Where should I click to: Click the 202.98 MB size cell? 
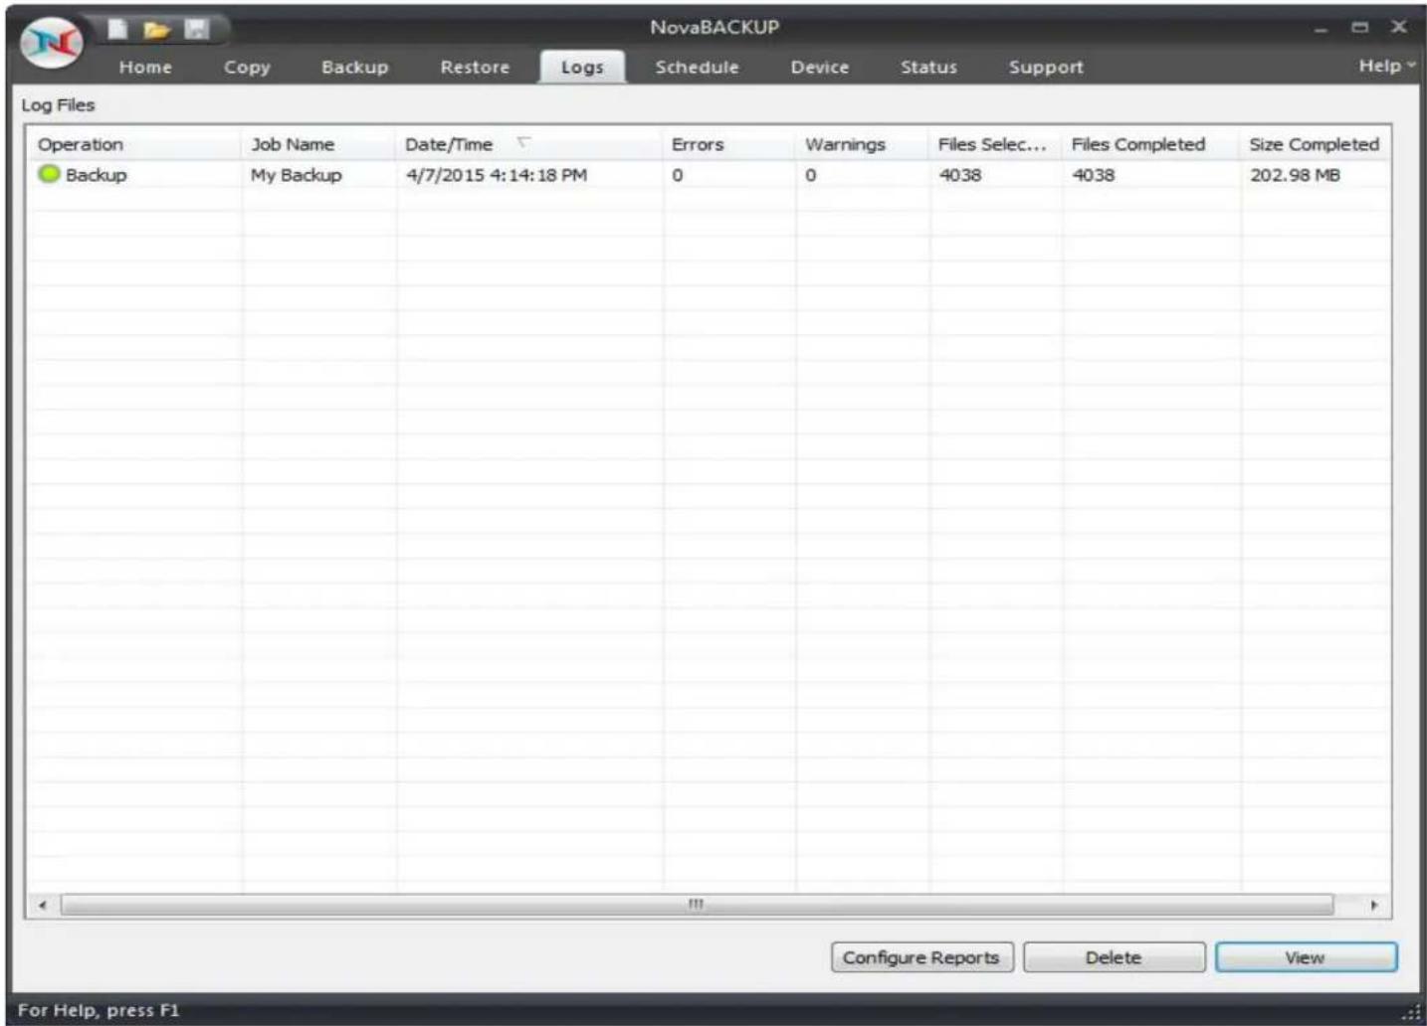pyautogui.click(x=1295, y=175)
